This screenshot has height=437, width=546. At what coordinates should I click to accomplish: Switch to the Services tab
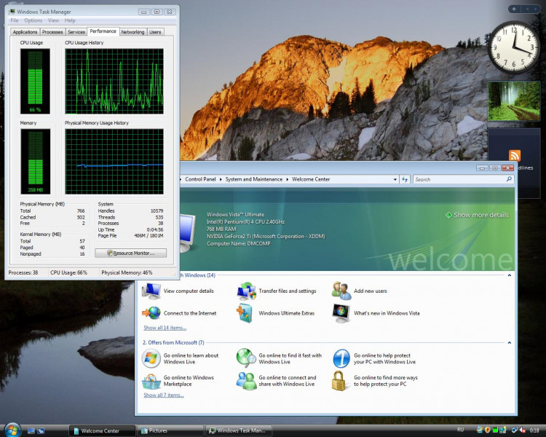[x=76, y=32]
